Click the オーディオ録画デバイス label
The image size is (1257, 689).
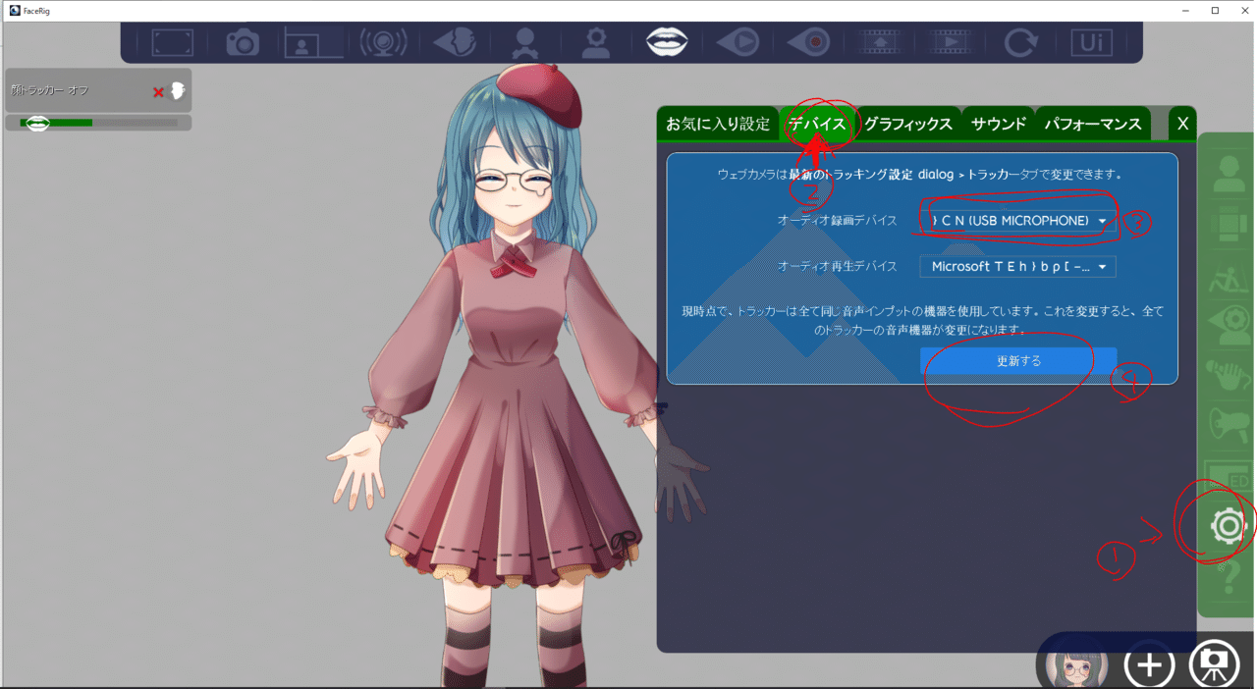click(837, 221)
